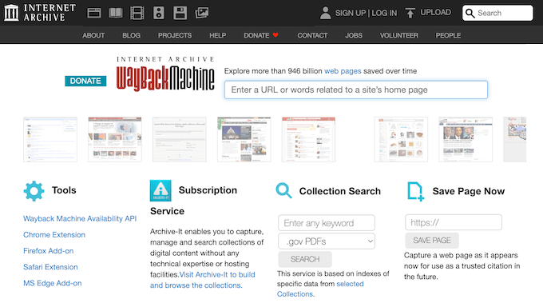Go to PROJECTS in the navigation bar
The width and height of the screenshot is (543, 307).
(175, 35)
